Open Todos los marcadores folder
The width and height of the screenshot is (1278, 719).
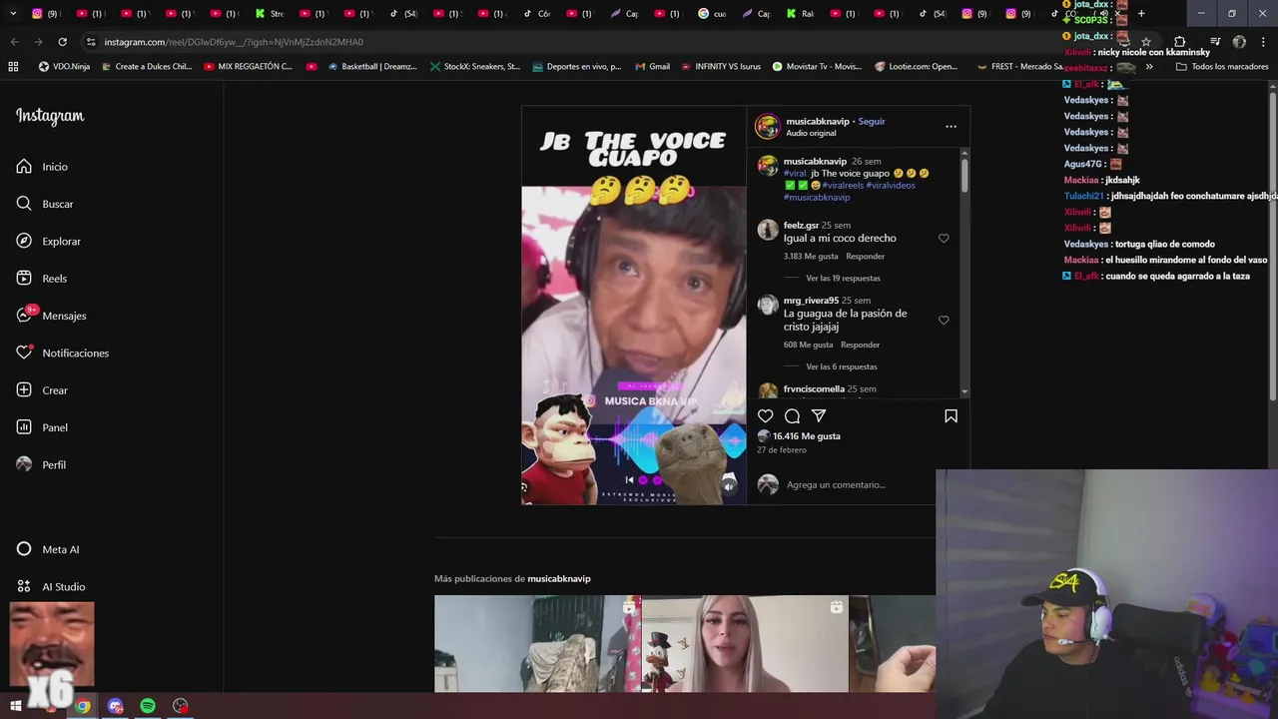tap(1222, 67)
